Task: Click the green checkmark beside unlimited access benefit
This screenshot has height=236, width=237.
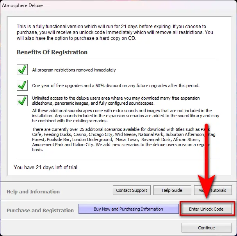Action: [x=22, y=101]
